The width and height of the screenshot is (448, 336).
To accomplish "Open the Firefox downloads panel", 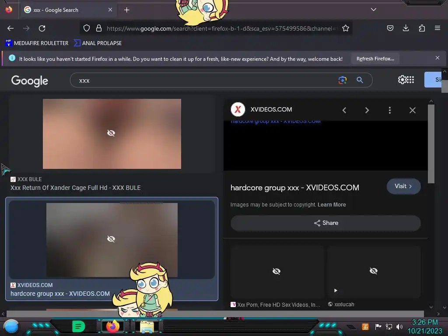I will (x=406, y=28).
